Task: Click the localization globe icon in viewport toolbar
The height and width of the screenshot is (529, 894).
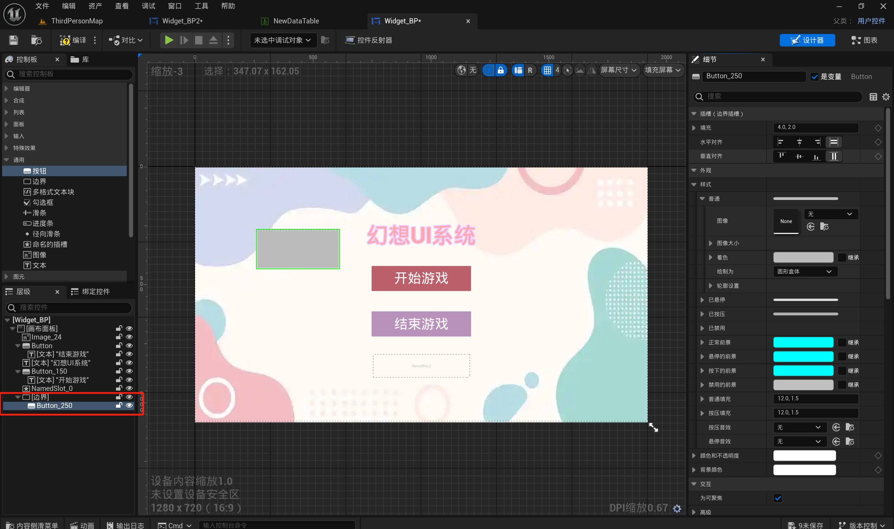Action: pos(461,70)
